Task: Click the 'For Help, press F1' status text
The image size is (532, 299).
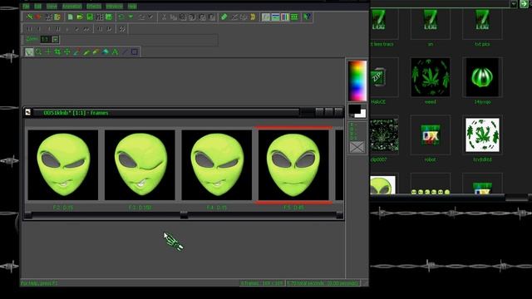Action: click(x=39, y=283)
